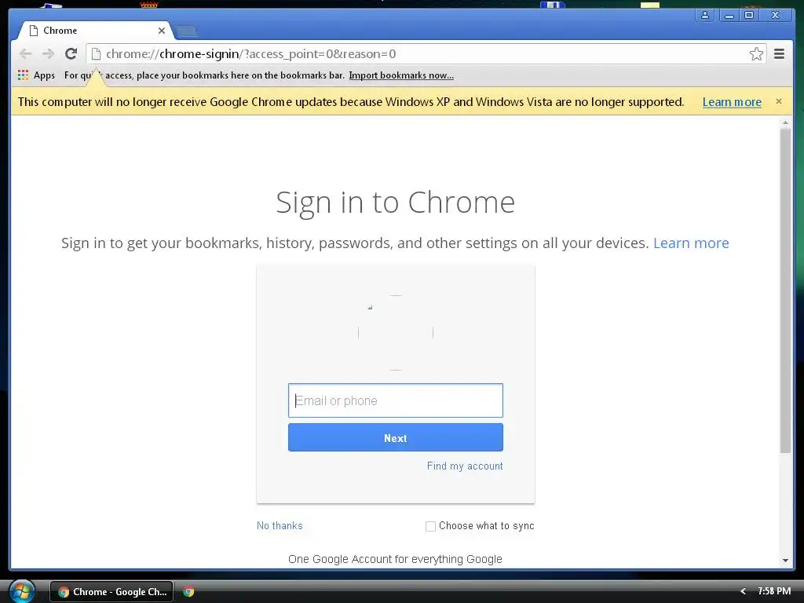Click the page icon in address bar
The image size is (804, 603).
96,54
